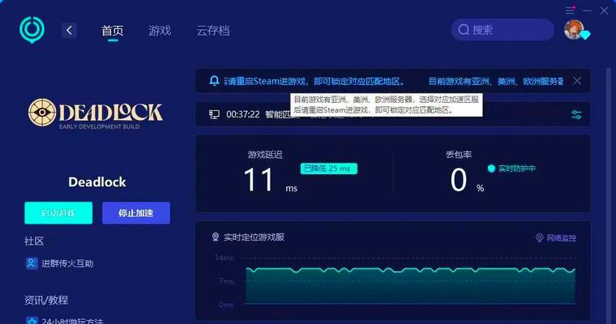616x324 pixels.
Task: Click the monitor icon beside the timer
Action: [x=214, y=114]
